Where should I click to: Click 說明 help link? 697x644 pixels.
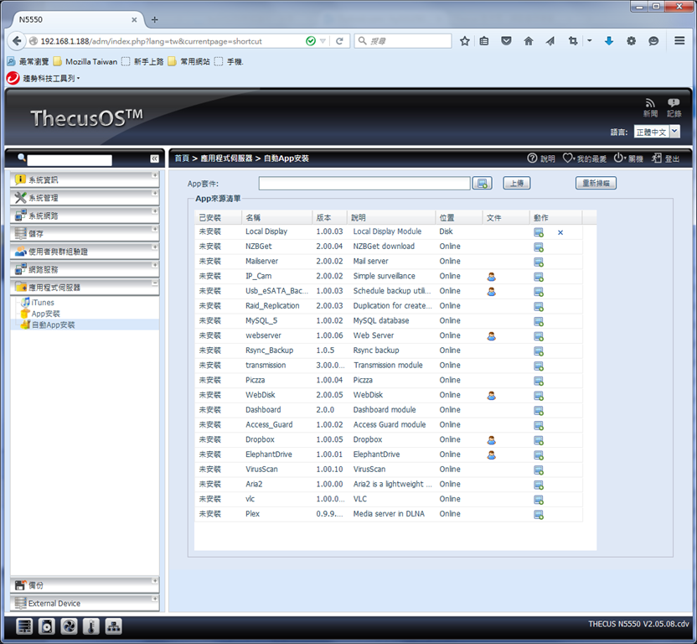point(541,158)
